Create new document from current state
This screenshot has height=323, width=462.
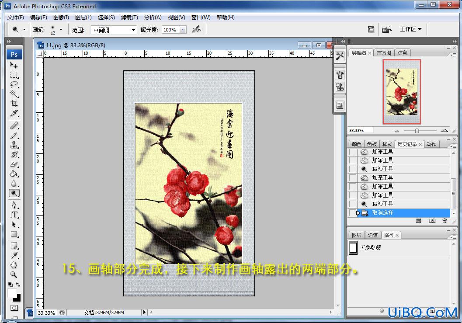pos(418,221)
